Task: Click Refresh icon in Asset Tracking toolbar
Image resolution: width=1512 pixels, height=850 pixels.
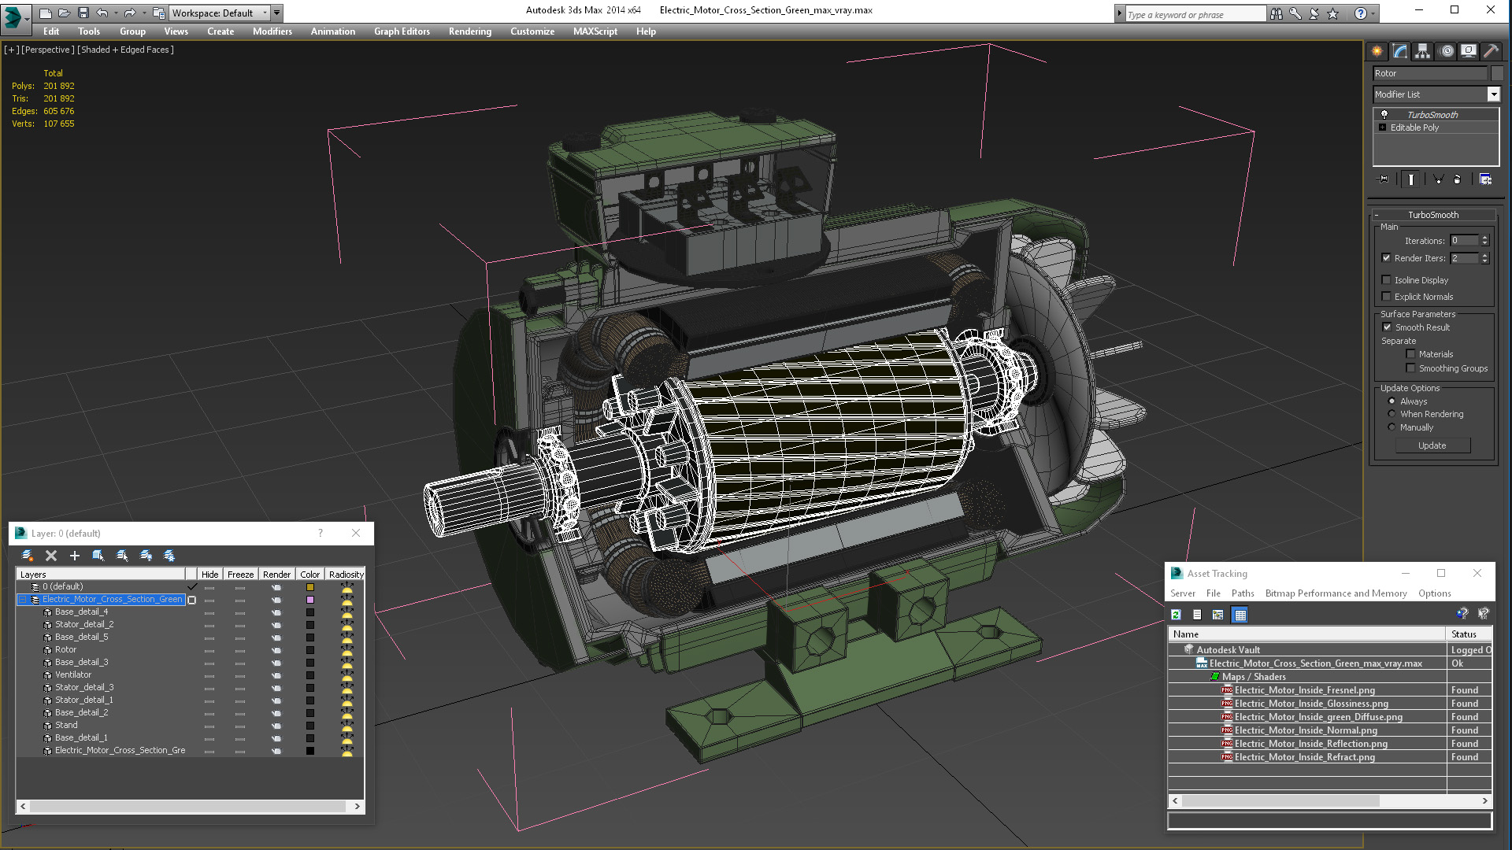Action: click(x=1176, y=615)
